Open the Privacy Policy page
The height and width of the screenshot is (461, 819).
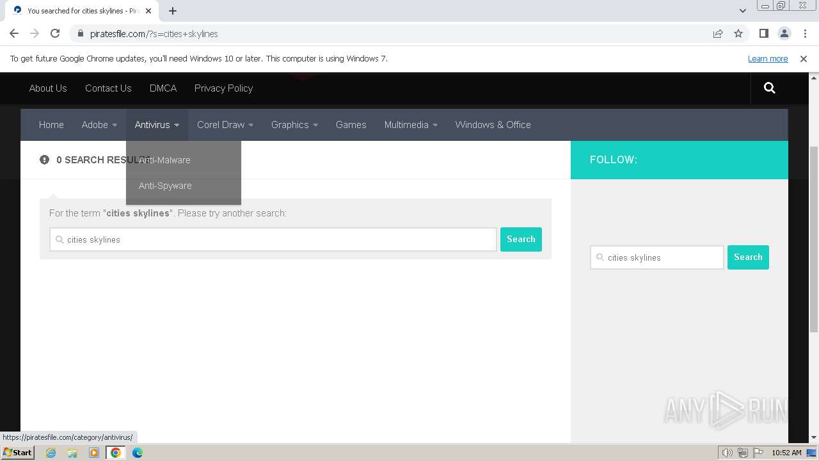[223, 88]
